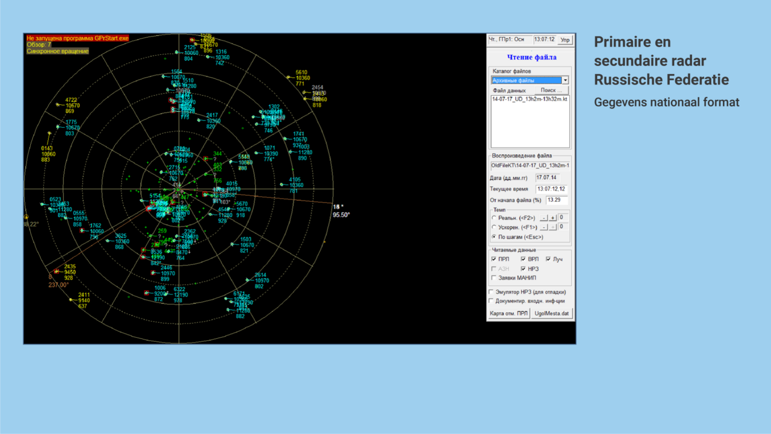Screen dimensions: 771x434
Task: Click the UgolMesta.dat button
Action: tap(551, 314)
